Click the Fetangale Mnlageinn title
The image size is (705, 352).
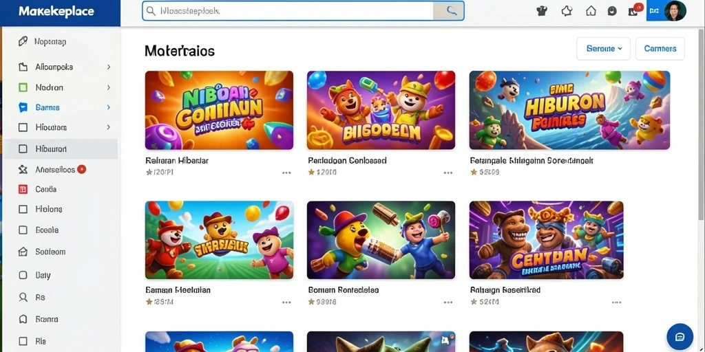click(532, 160)
